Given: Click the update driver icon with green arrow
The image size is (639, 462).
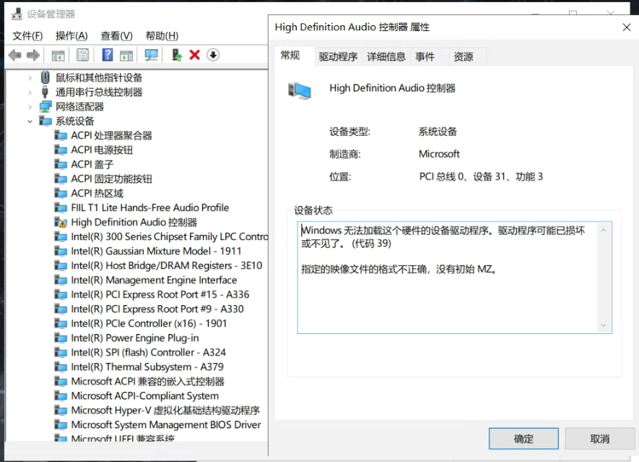Looking at the screenshot, I should tap(176, 55).
